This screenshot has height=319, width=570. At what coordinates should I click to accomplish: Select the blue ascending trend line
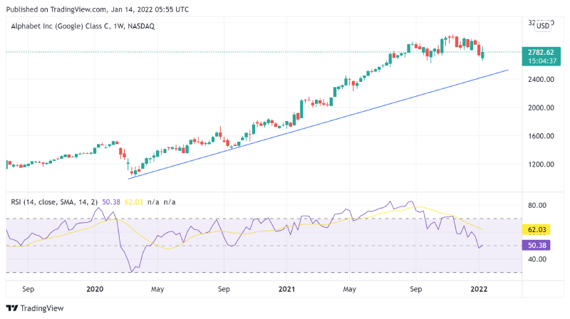318,125
